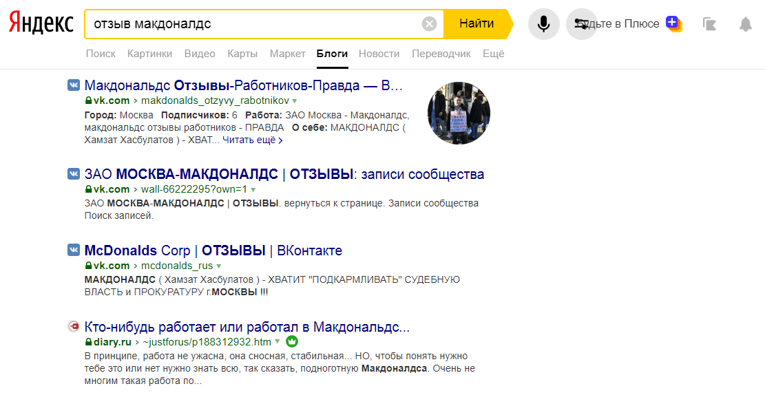The image size is (765, 395).
Task: Click VK favicon beside ЗАО МОСКВА-МАКДОНАЛДС result
Action: click(73, 173)
